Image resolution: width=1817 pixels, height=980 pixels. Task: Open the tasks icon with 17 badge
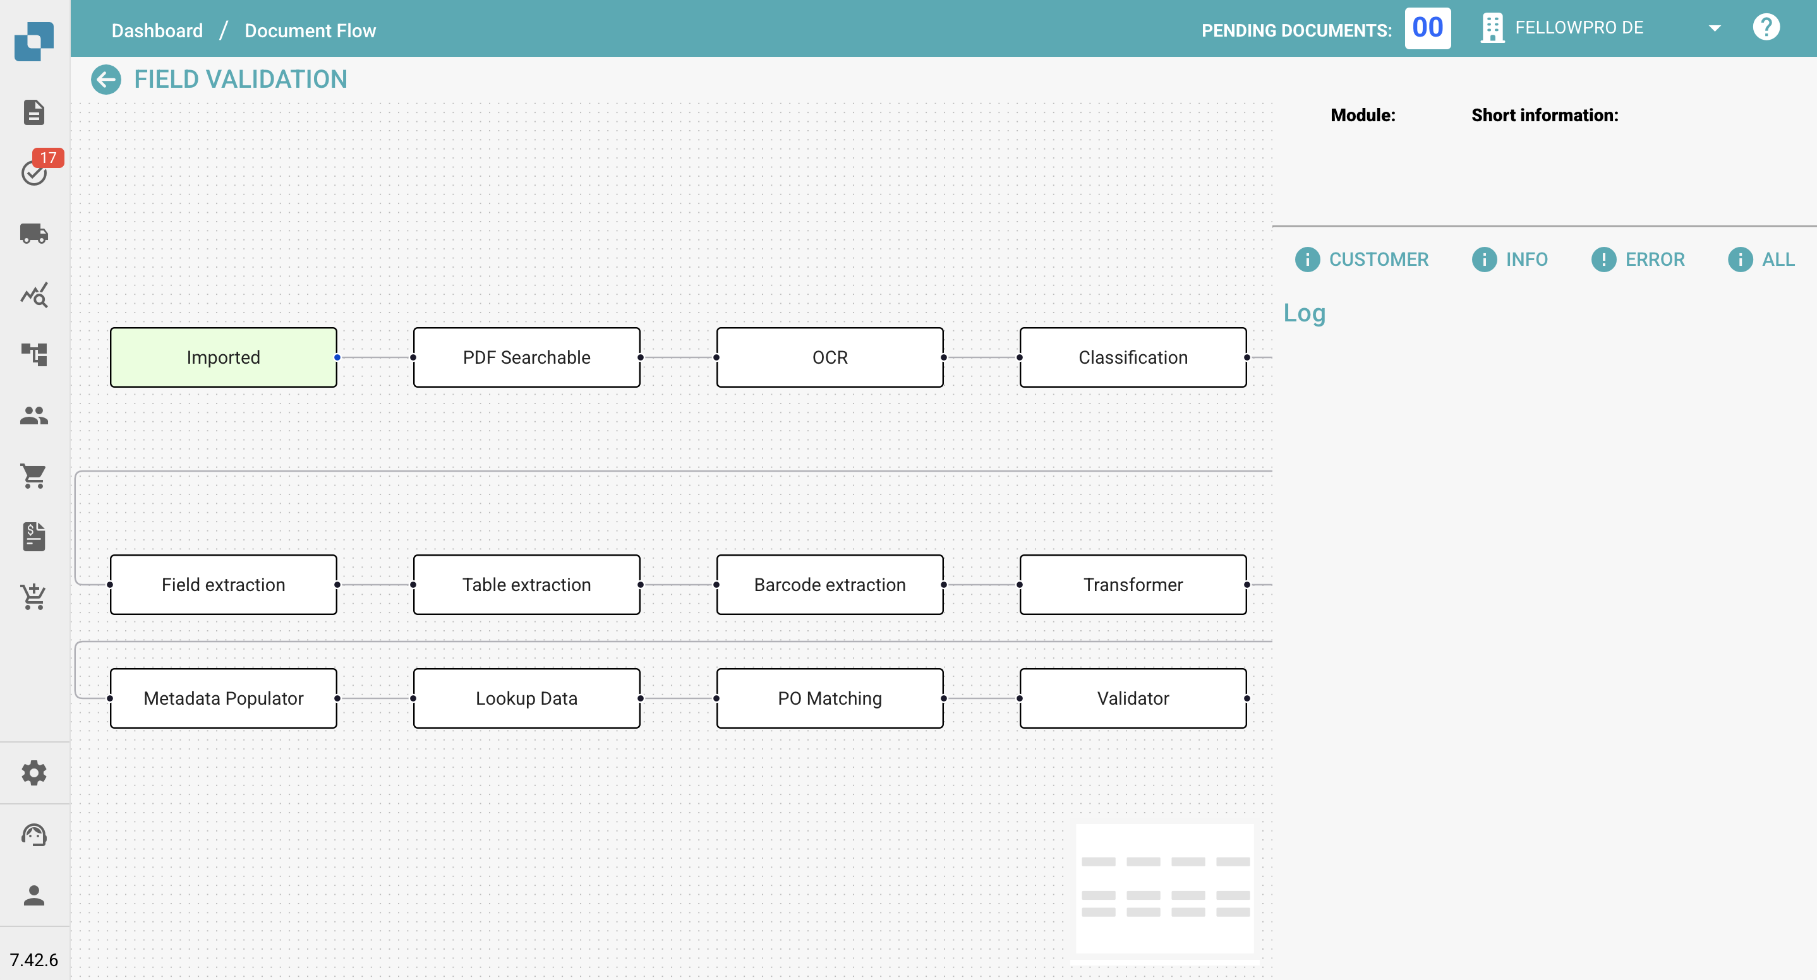point(34,171)
